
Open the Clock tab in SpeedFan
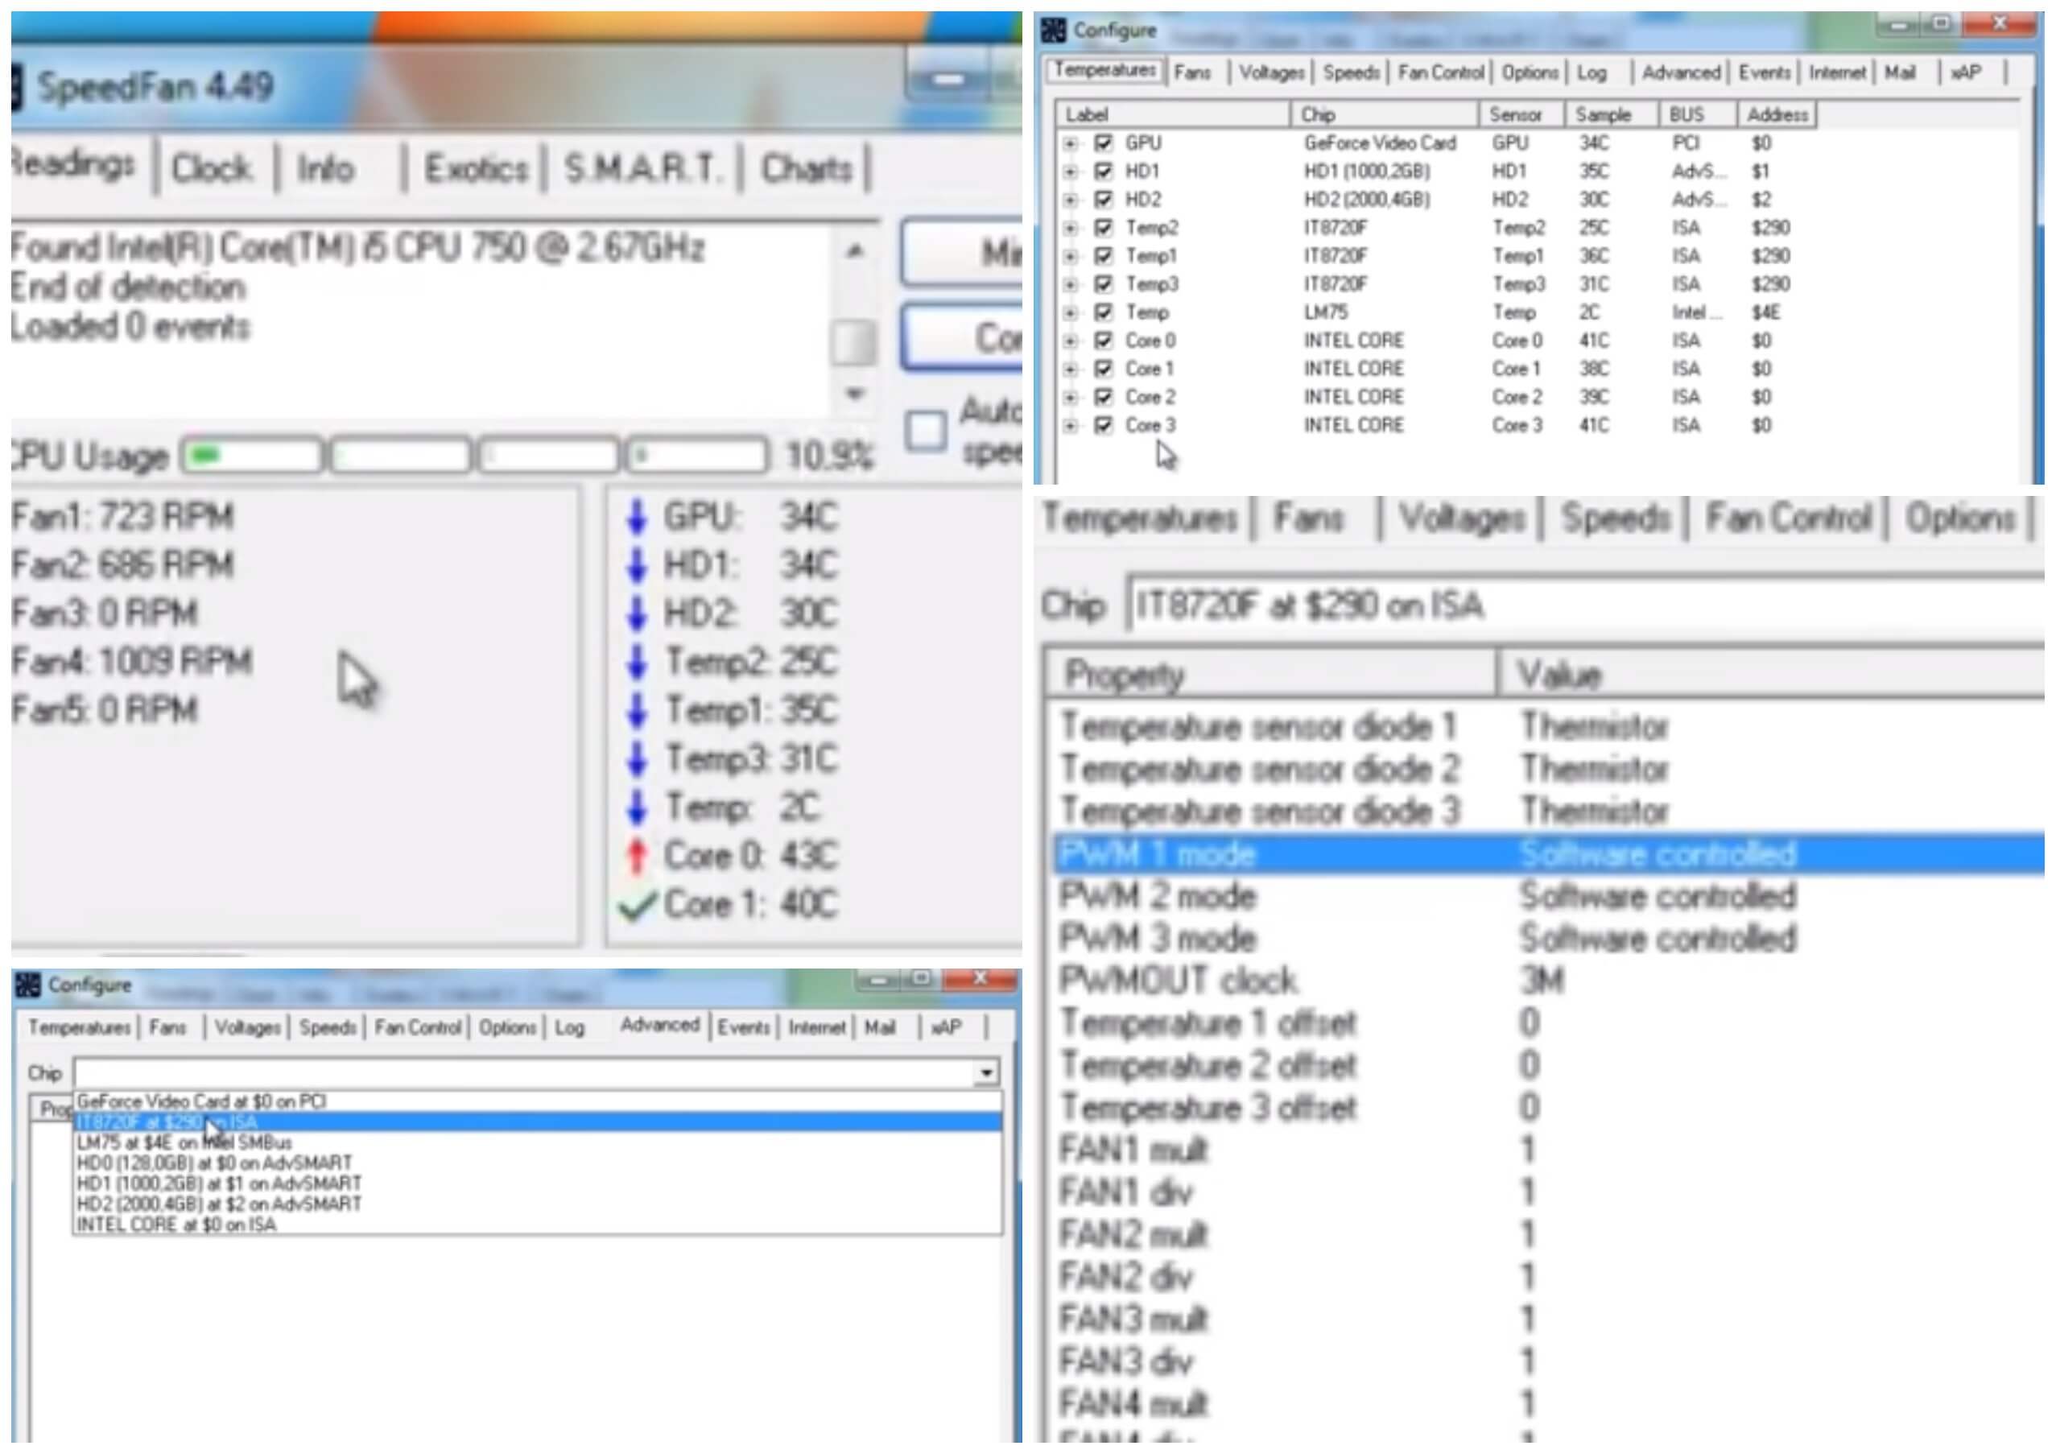tap(213, 168)
